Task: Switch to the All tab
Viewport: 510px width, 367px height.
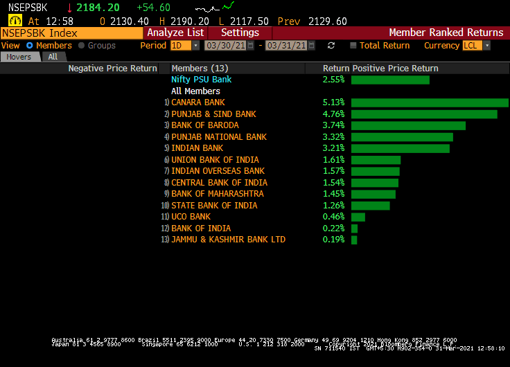Action: [53, 57]
